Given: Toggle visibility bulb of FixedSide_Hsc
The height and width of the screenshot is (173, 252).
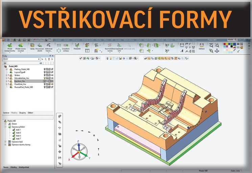Looking at the screenshot, I should point(45,84).
